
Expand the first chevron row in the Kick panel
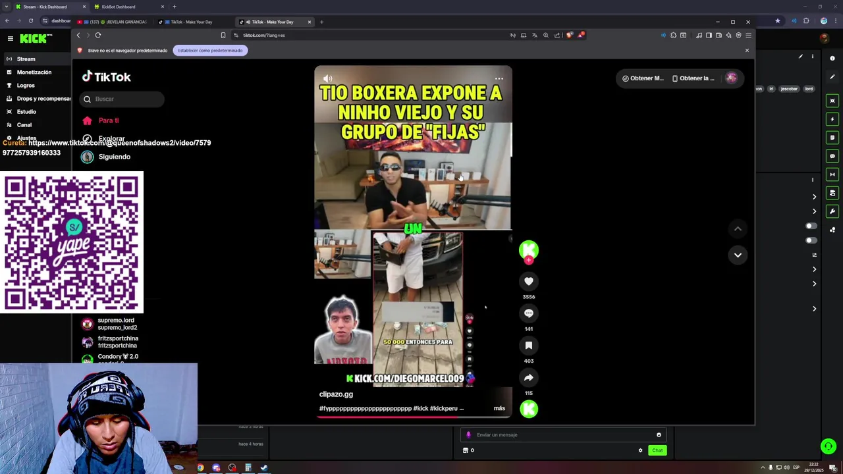(x=814, y=197)
